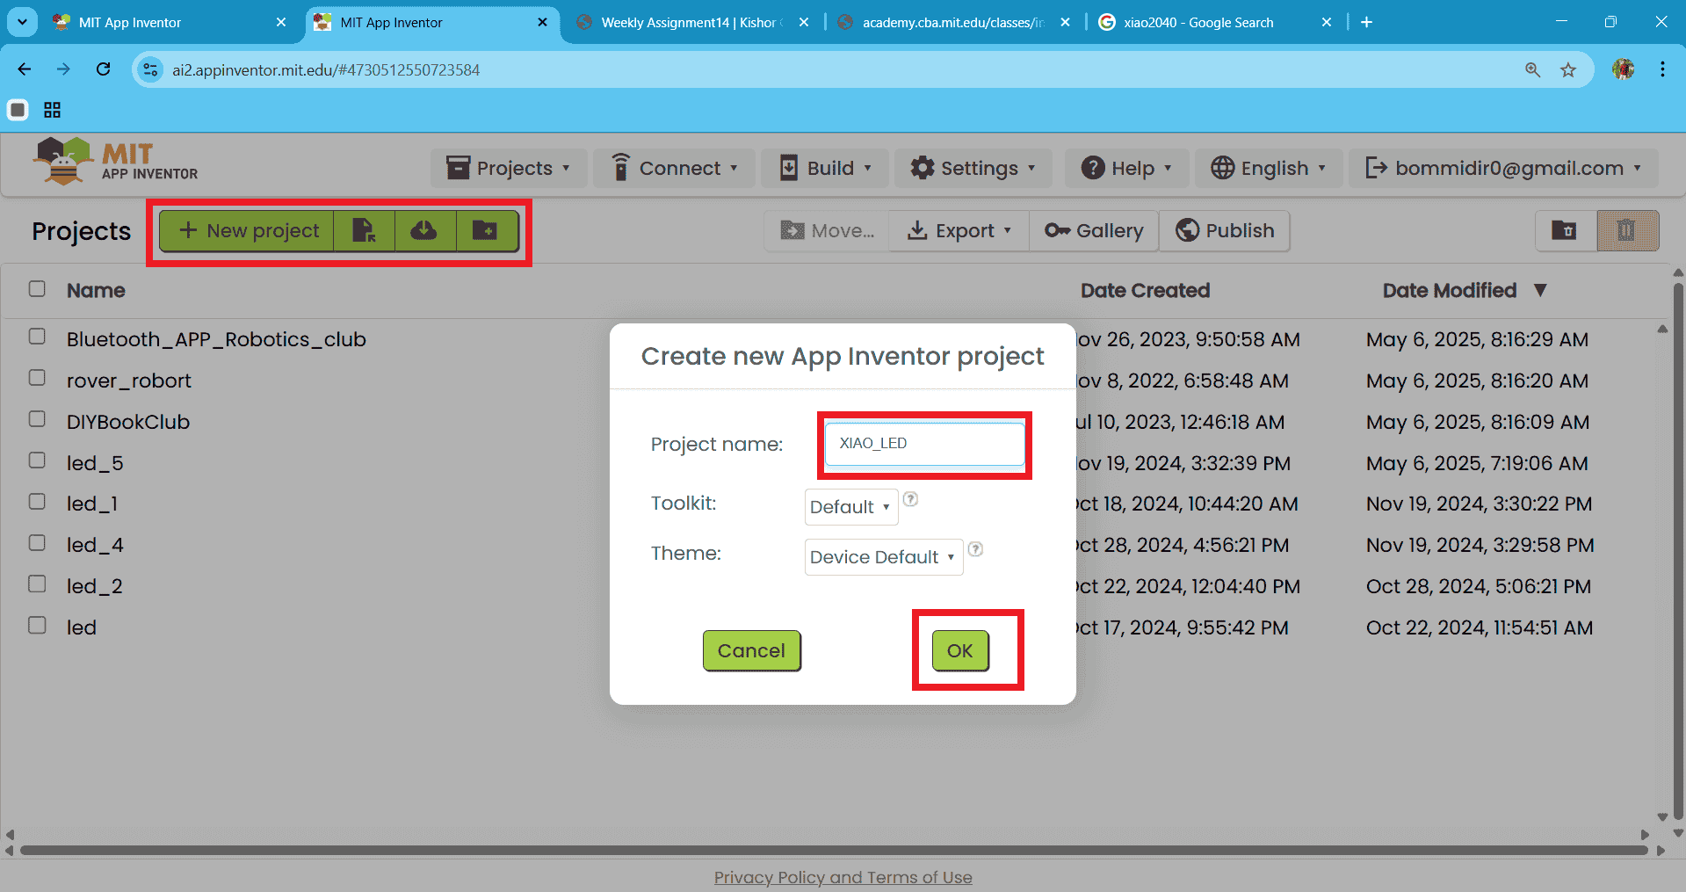Click OK to create the project
This screenshot has height=892, width=1686.
click(960, 651)
